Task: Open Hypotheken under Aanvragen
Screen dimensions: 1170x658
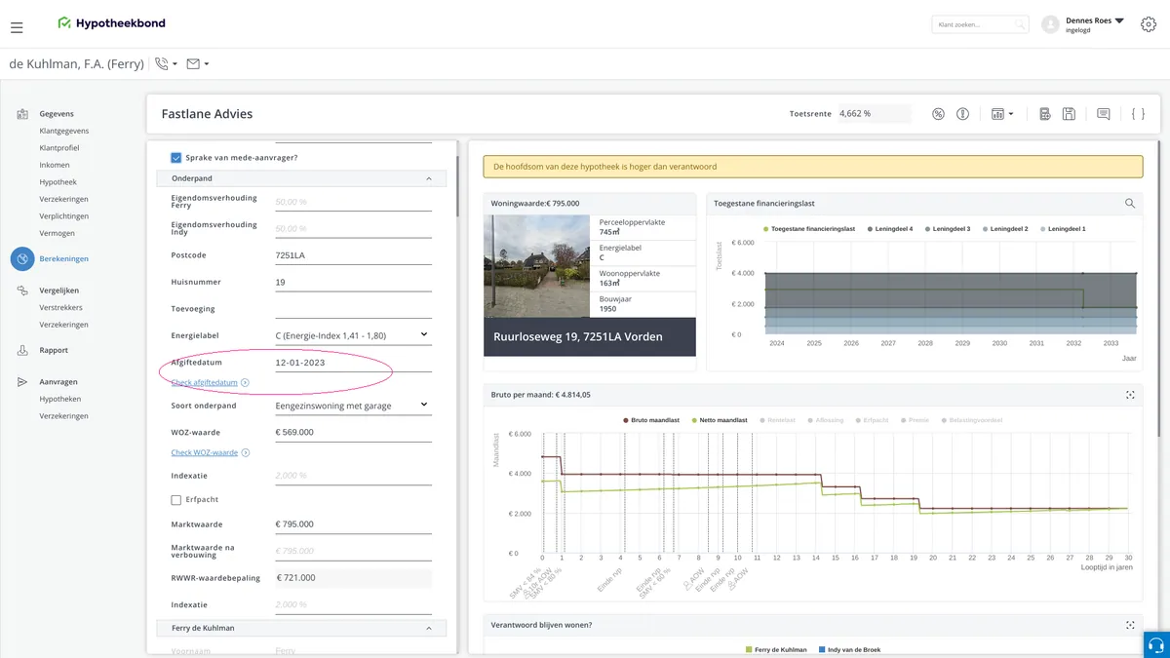Action: pyautogui.click(x=60, y=399)
